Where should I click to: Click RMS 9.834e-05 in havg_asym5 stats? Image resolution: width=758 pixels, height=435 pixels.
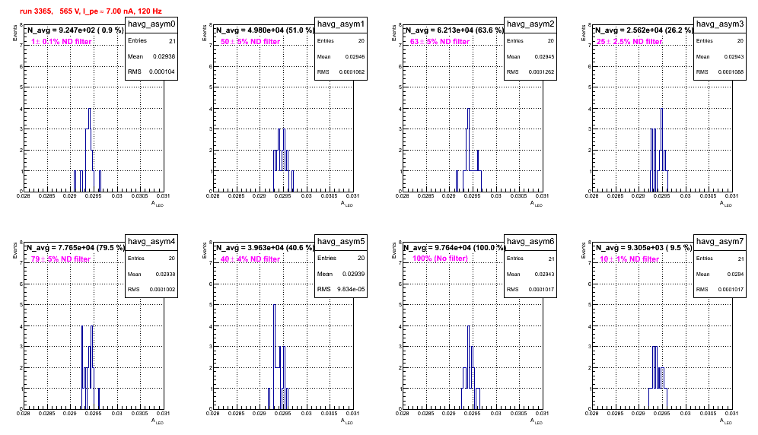pyautogui.click(x=341, y=289)
